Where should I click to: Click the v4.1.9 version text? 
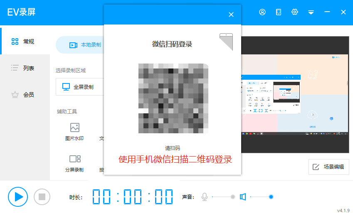click(x=343, y=210)
